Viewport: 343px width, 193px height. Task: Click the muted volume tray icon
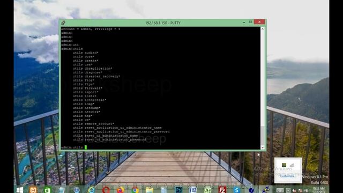point(294,191)
